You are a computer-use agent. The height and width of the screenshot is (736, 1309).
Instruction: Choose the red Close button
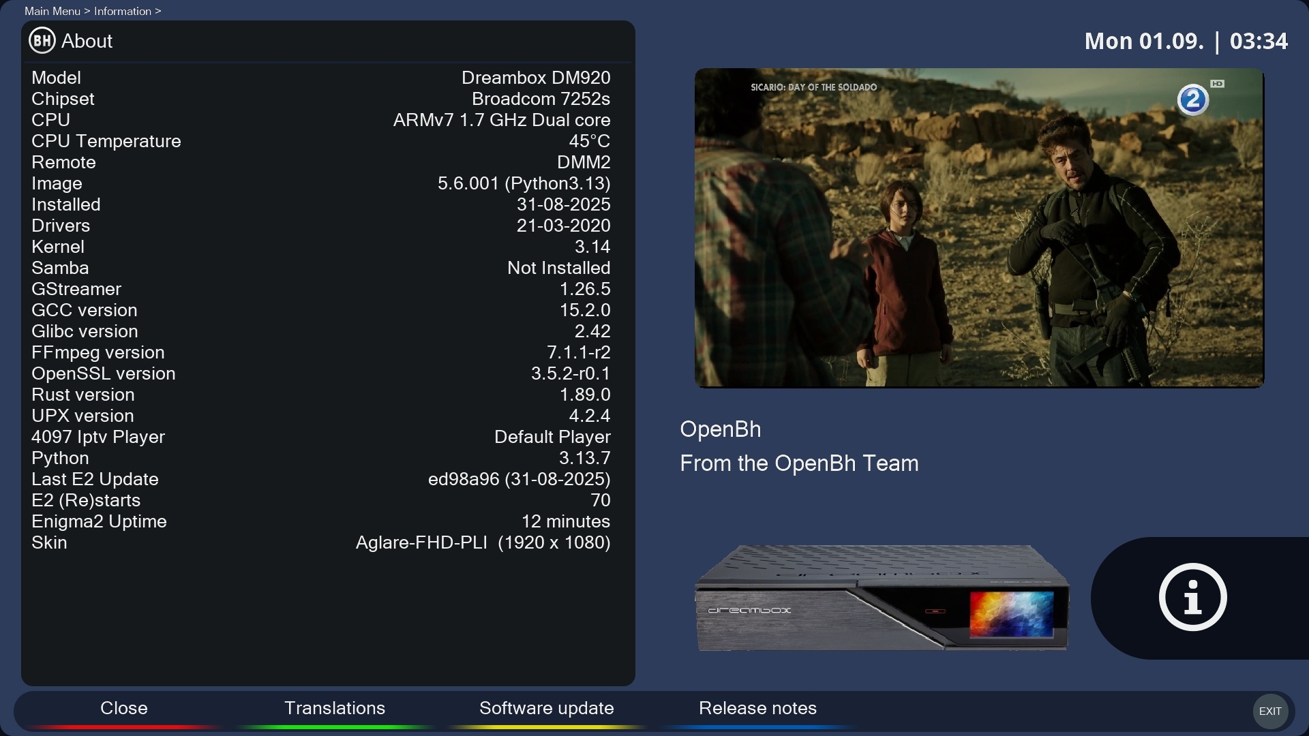point(123,708)
